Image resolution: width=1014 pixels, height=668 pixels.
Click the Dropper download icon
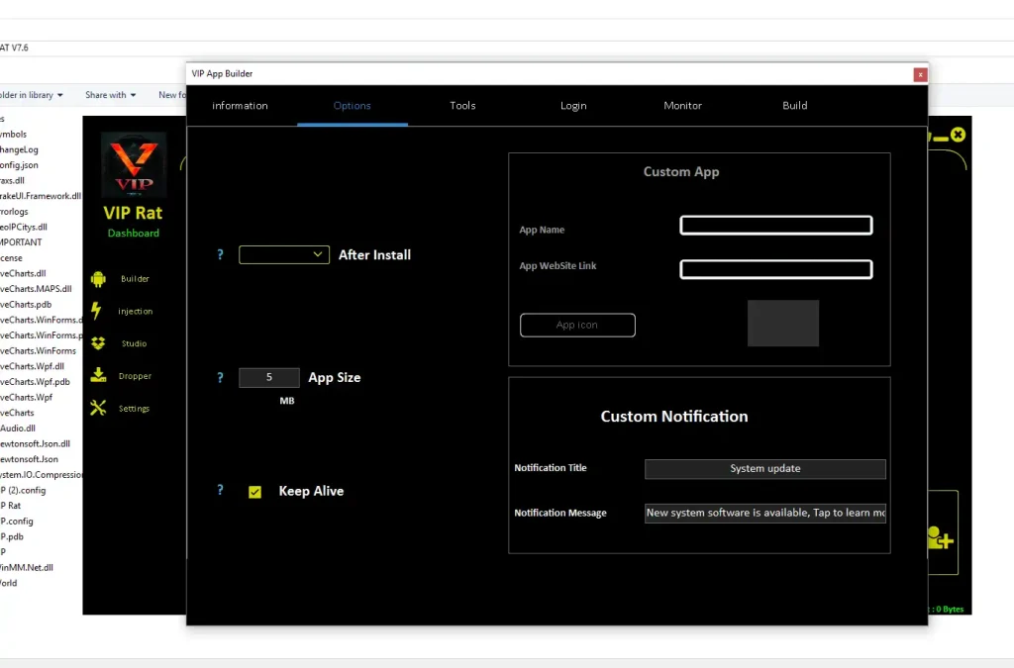[x=98, y=376]
